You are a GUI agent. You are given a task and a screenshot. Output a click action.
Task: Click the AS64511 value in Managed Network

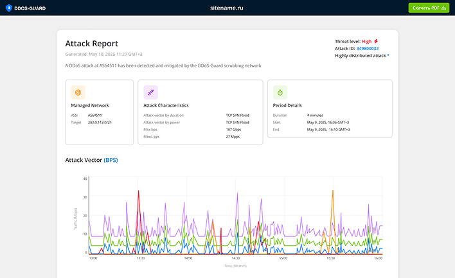tap(94, 115)
